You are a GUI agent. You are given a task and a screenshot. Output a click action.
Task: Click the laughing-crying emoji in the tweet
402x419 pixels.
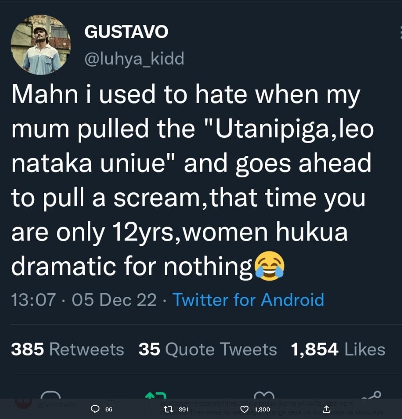[270, 266]
